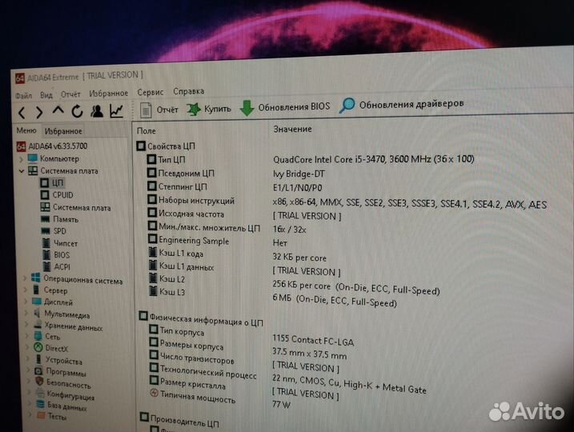Switch to the Избранное sidebar tab
This screenshot has height=432, width=574.
pos(63,131)
